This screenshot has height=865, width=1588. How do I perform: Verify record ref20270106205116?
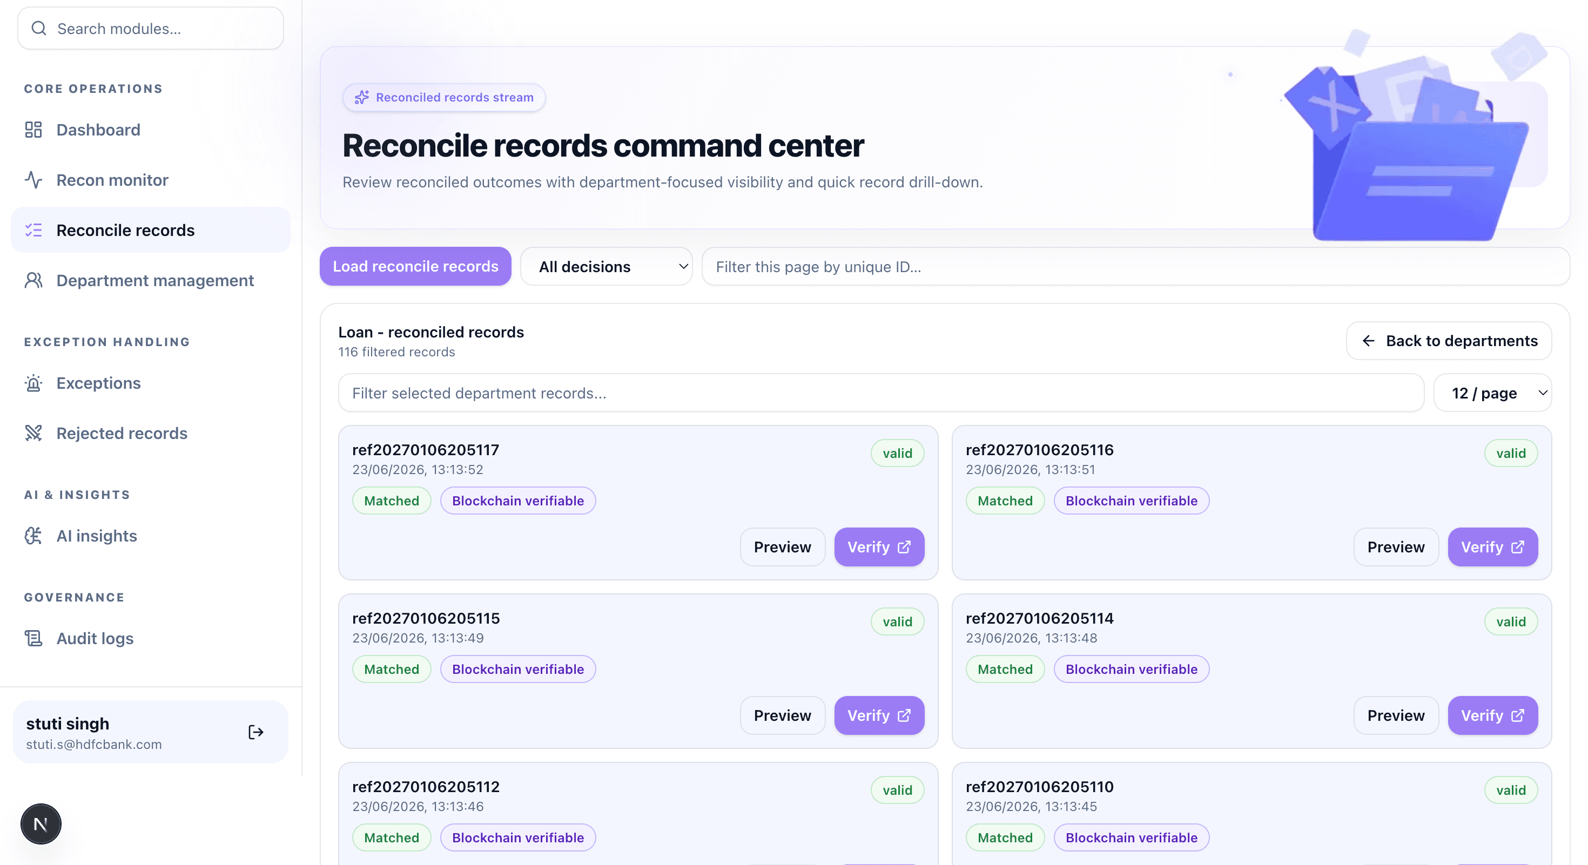point(1493,547)
